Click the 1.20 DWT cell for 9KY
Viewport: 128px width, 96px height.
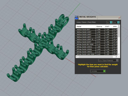point(108,30)
